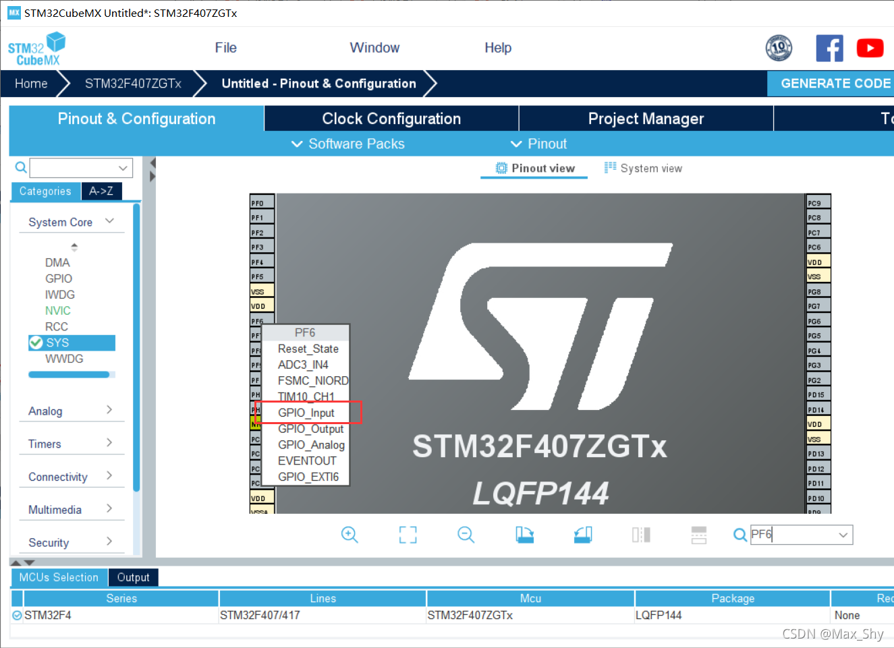Image resolution: width=894 pixels, height=648 pixels.
Task: Open the Facebook icon link
Action: tap(829, 48)
